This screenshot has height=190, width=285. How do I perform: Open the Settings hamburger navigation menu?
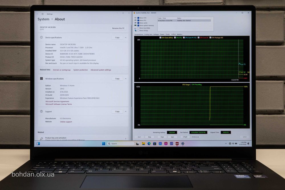tap(42, 14)
